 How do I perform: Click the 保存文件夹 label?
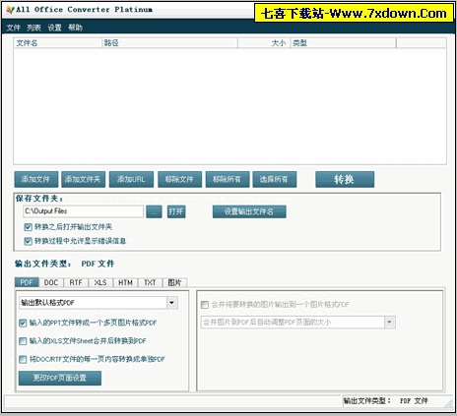point(39,199)
